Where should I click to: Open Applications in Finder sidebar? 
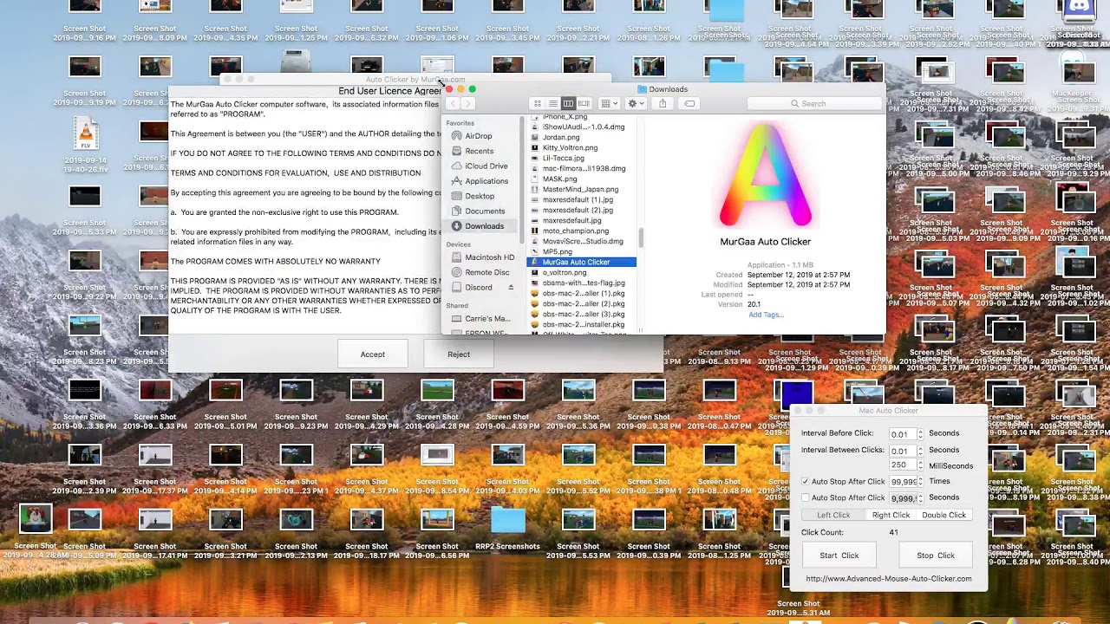click(486, 181)
